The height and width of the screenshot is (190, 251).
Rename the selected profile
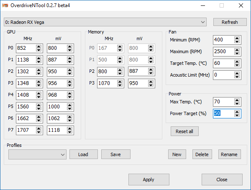[x=229, y=154]
